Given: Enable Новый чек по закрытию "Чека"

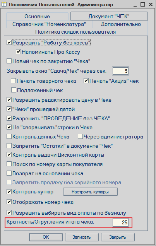Looking at the screenshot, I should coord(9,61).
